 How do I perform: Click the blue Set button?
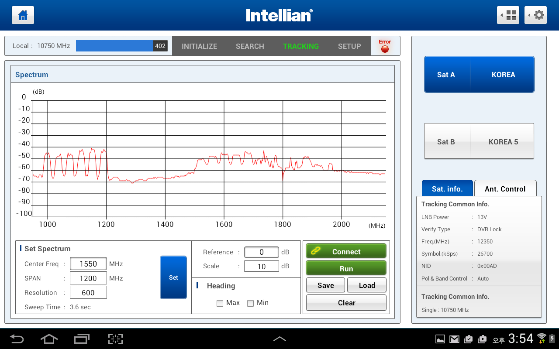pos(173,277)
